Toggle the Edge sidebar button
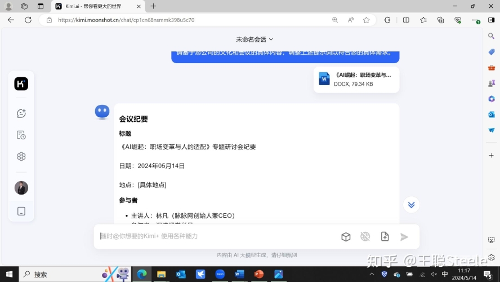500x282 pixels. click(491, 20)
